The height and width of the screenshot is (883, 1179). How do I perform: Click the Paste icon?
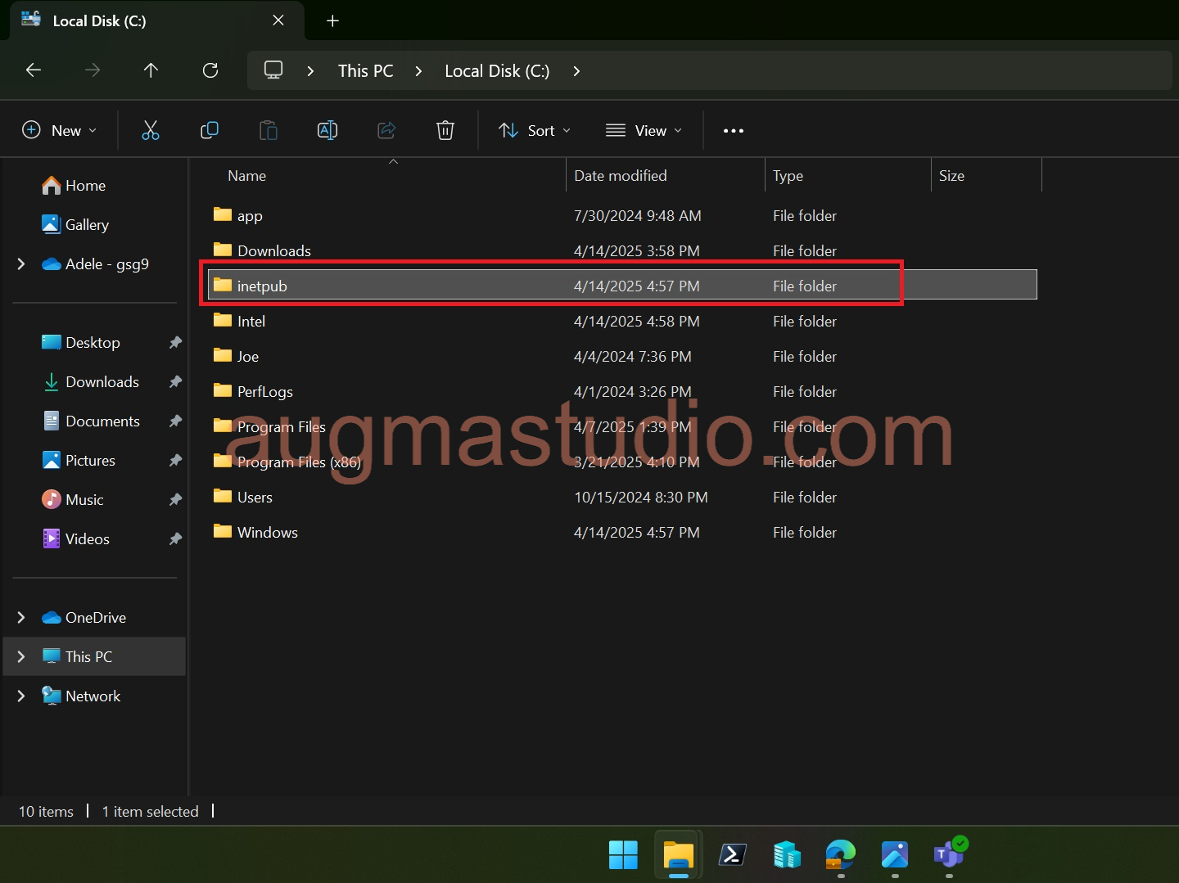[269, 129]
